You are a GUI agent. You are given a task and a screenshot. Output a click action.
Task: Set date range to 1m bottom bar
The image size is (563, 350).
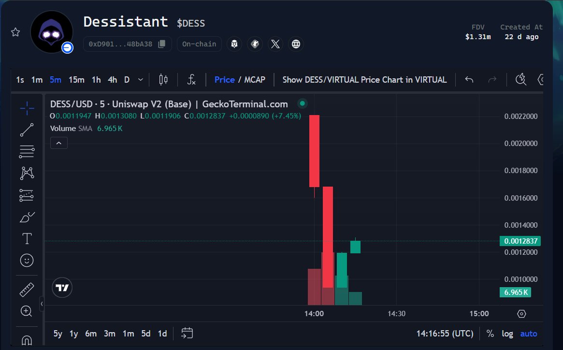[128, 334]
